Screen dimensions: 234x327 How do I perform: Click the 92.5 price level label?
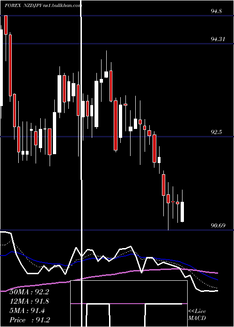tap(216, 132)
